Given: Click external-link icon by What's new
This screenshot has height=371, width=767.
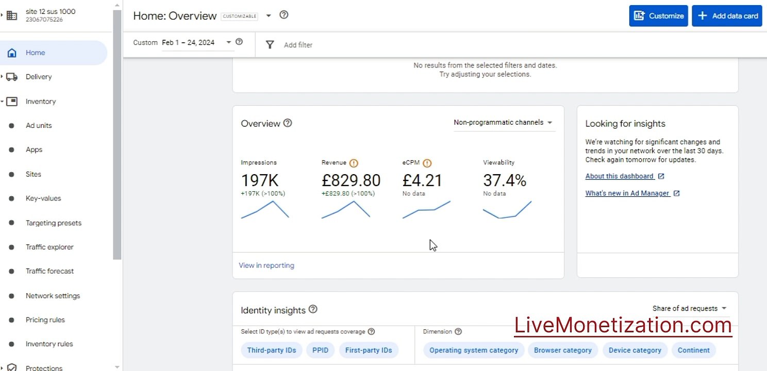Looking at the screenshot, I should [677, 193].
